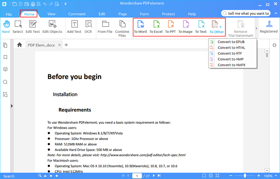
Task: Select the Hand tool
Action: pyautogui.click(x=6, y=27)
